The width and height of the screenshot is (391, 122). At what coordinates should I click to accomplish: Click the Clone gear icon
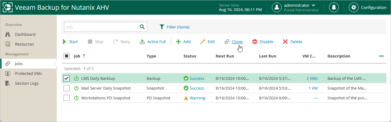click(227, 42)
